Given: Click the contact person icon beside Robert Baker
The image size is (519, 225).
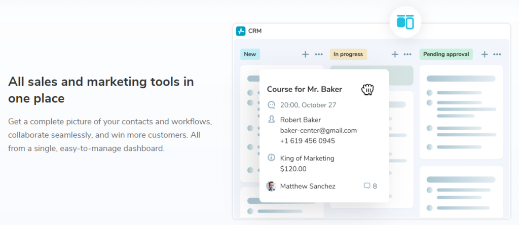Looking at the screenshot, I should point(272,120).
